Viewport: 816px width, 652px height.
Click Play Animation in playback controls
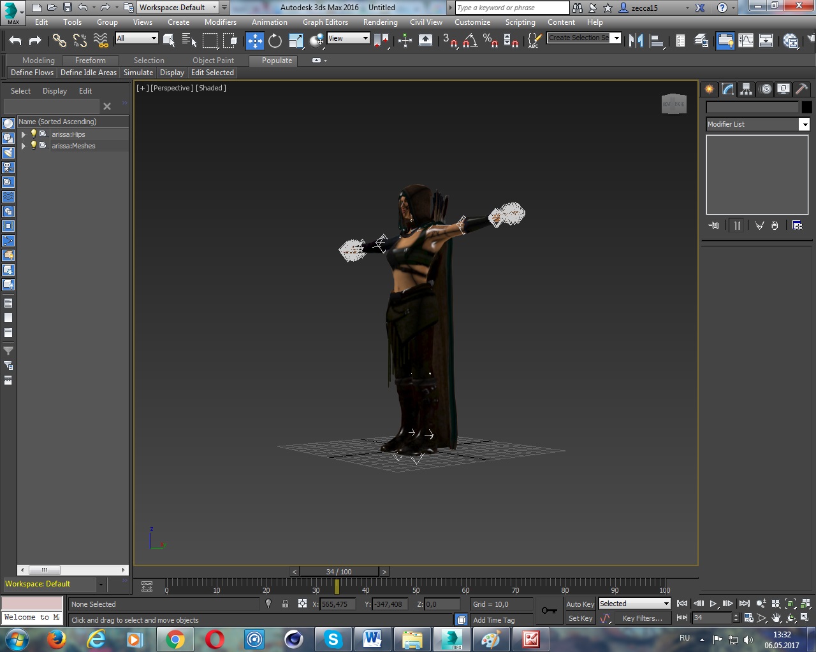click(x=713, y=604)
